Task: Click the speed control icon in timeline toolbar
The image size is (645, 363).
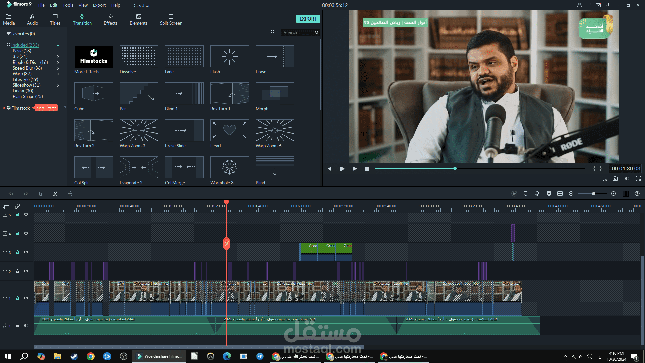Action: 514,194
